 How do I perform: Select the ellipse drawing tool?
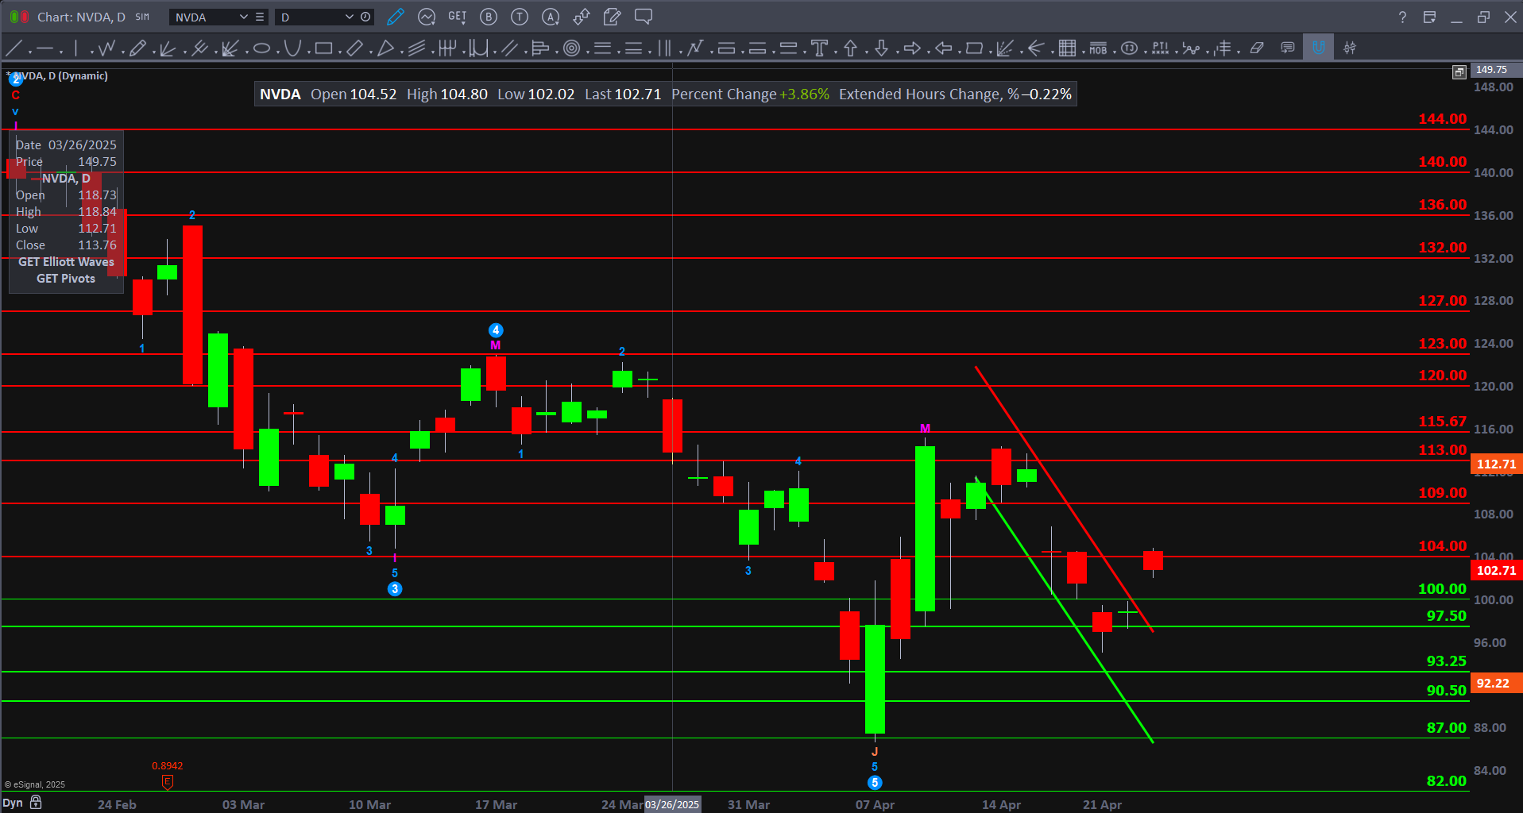(261, 48)
